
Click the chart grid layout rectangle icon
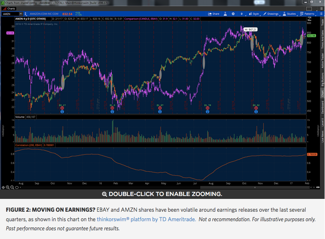(309, 9)
